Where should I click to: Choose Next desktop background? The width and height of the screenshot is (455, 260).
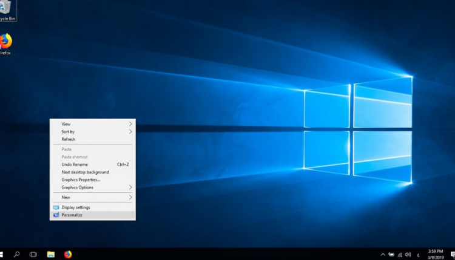click(85, 172)
